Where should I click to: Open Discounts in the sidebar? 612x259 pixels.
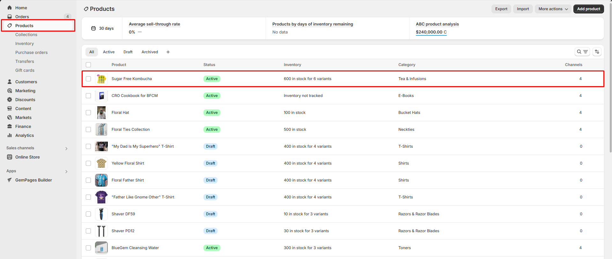point(25,100)
